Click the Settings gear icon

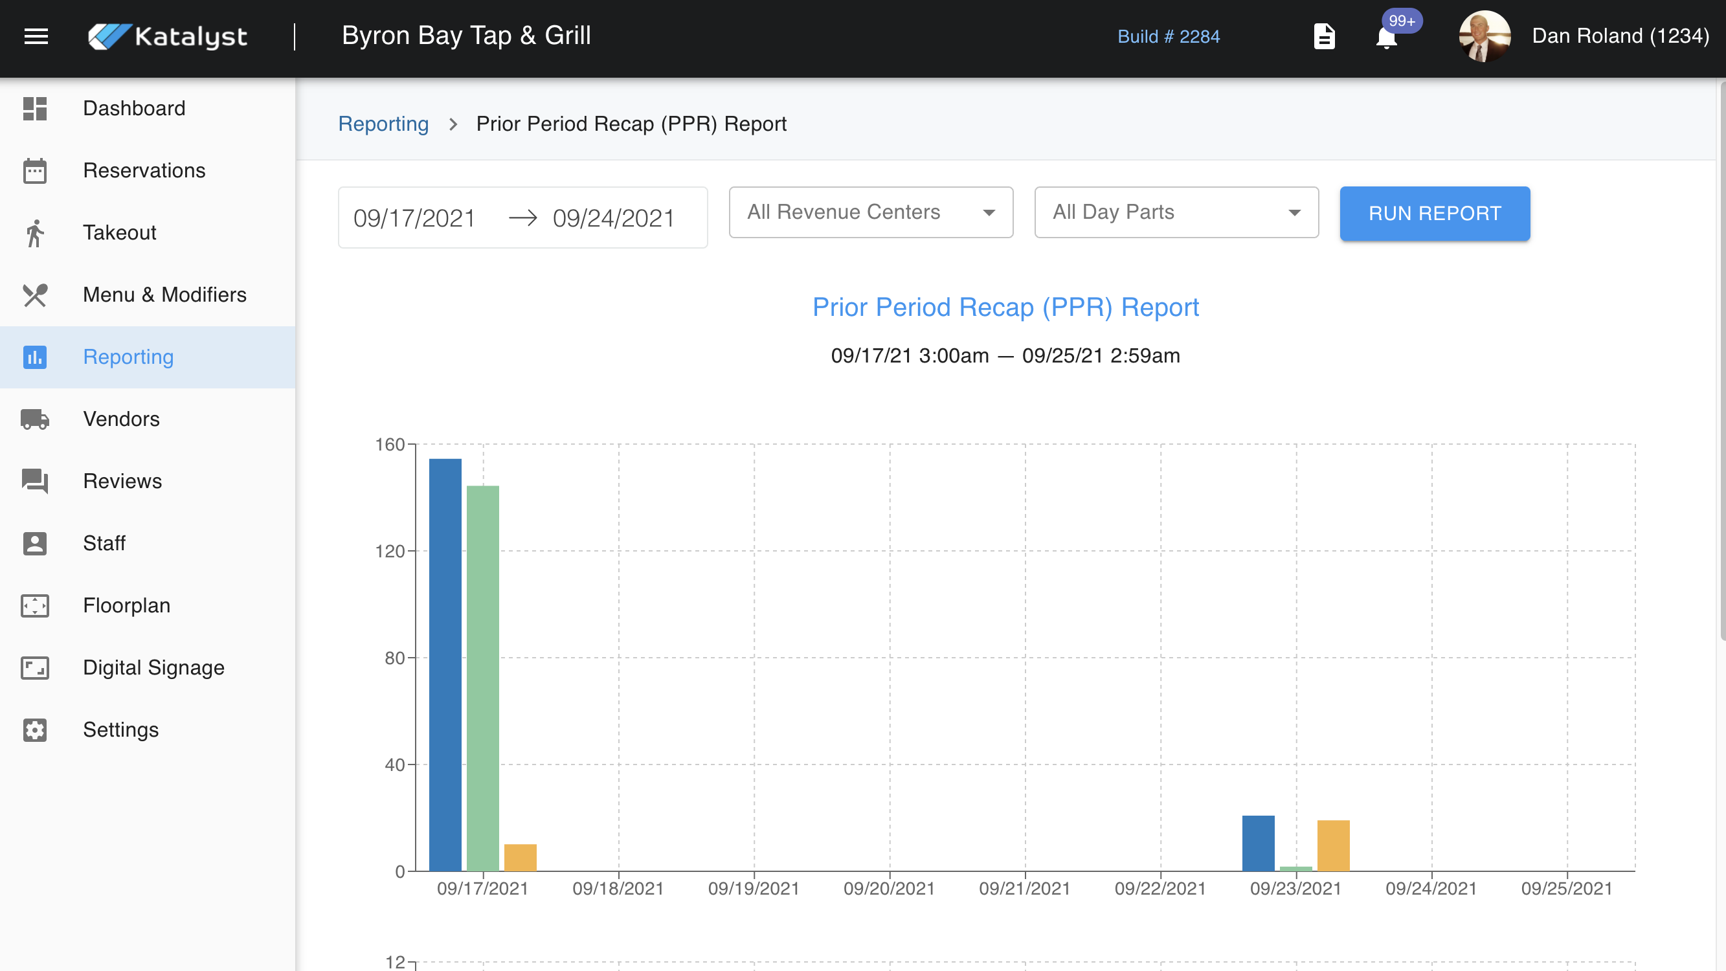click(x=35, y=730)
